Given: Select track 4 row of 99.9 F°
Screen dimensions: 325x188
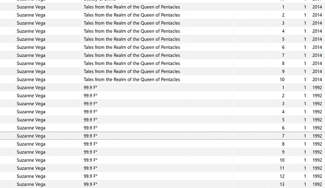Looking at the screenshot, I should pyautogui.click(x=162, y=112).
